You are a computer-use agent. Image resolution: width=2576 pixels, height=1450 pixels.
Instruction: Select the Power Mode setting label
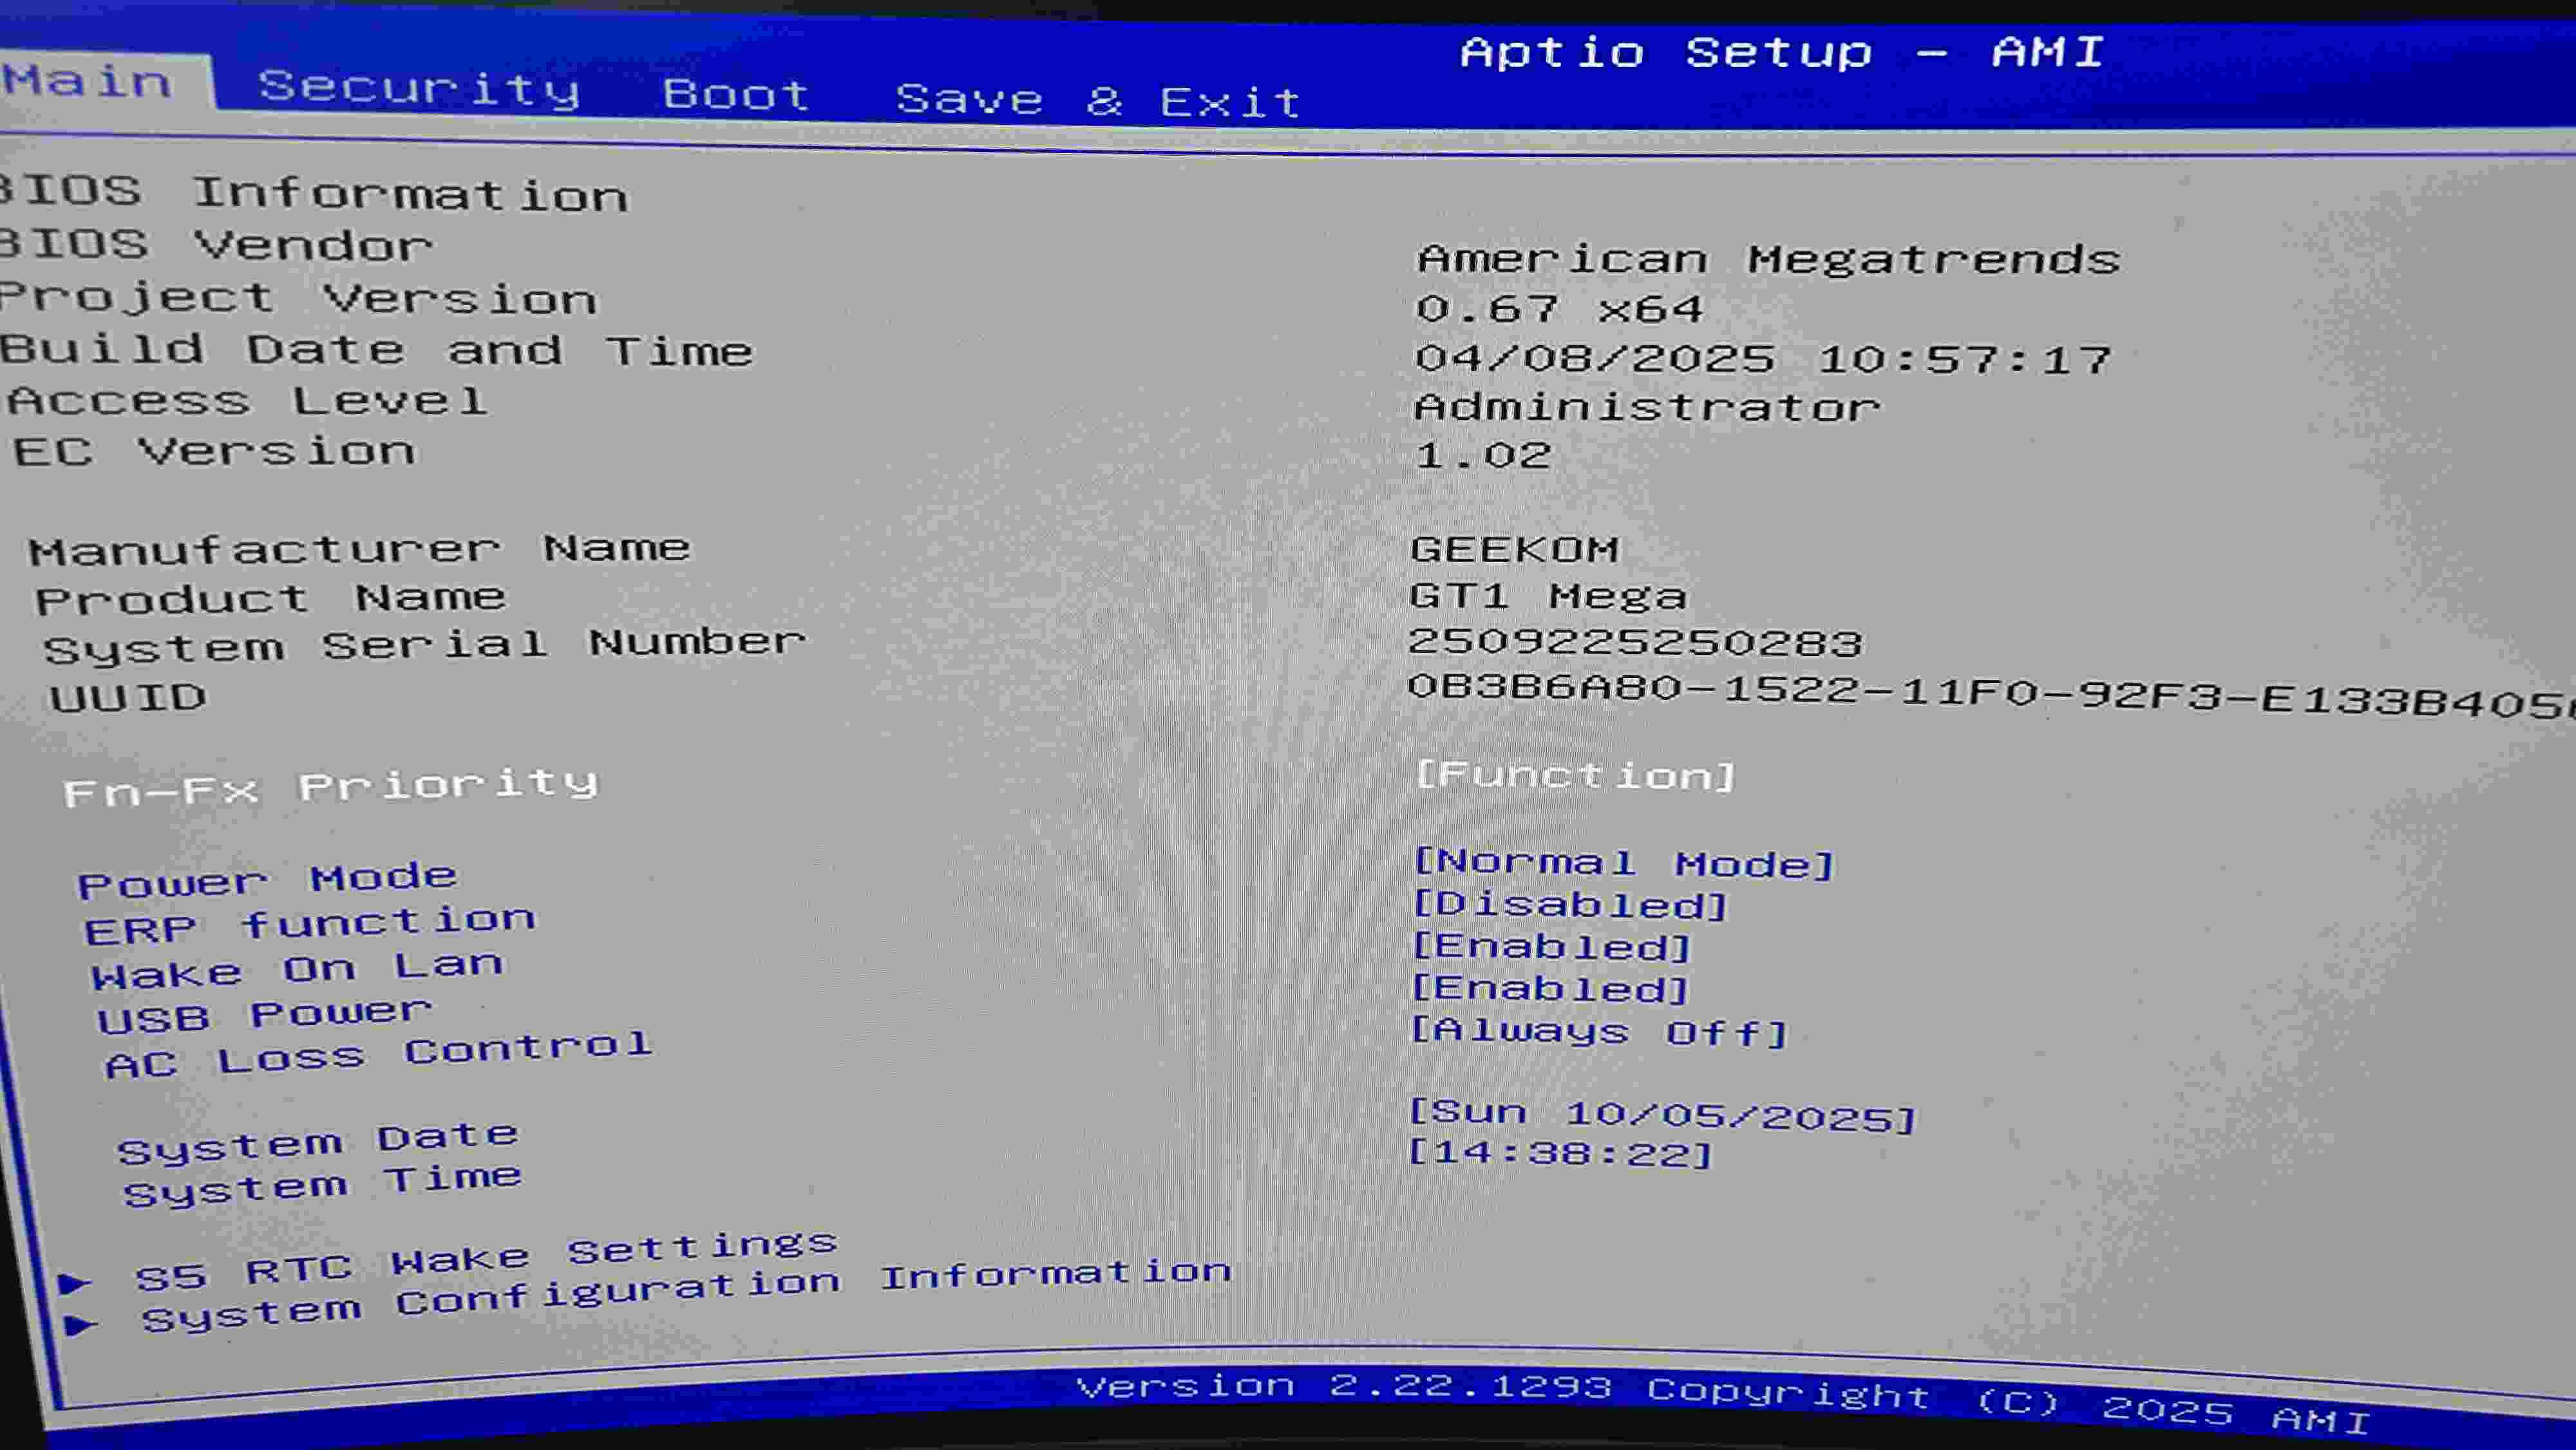click(x=268, y=880)
